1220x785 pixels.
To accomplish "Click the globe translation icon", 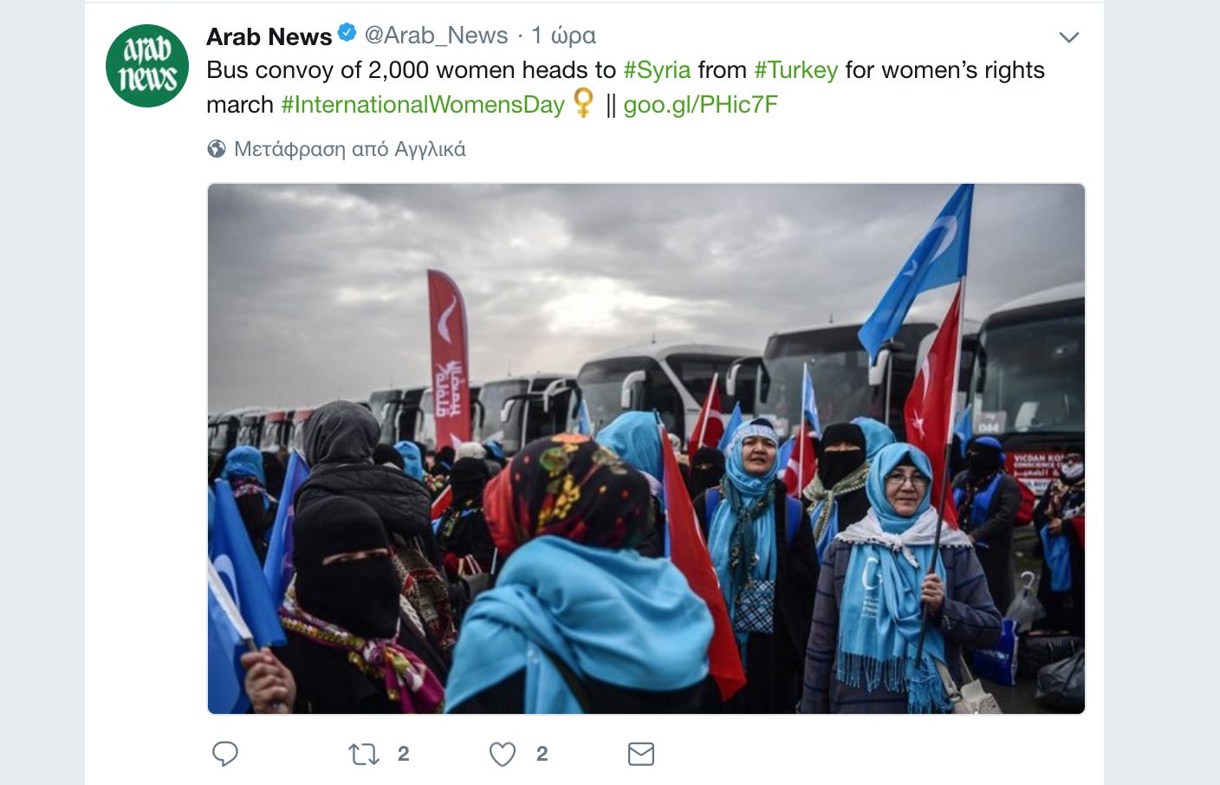I will coord(217,149).
